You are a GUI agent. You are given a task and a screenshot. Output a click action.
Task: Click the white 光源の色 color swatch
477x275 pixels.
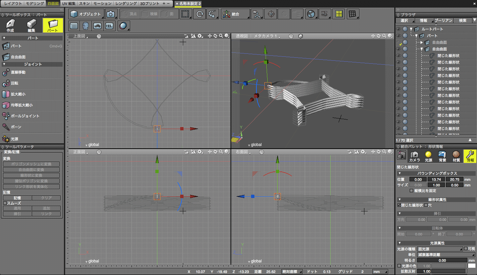click(x=473, y=265)
